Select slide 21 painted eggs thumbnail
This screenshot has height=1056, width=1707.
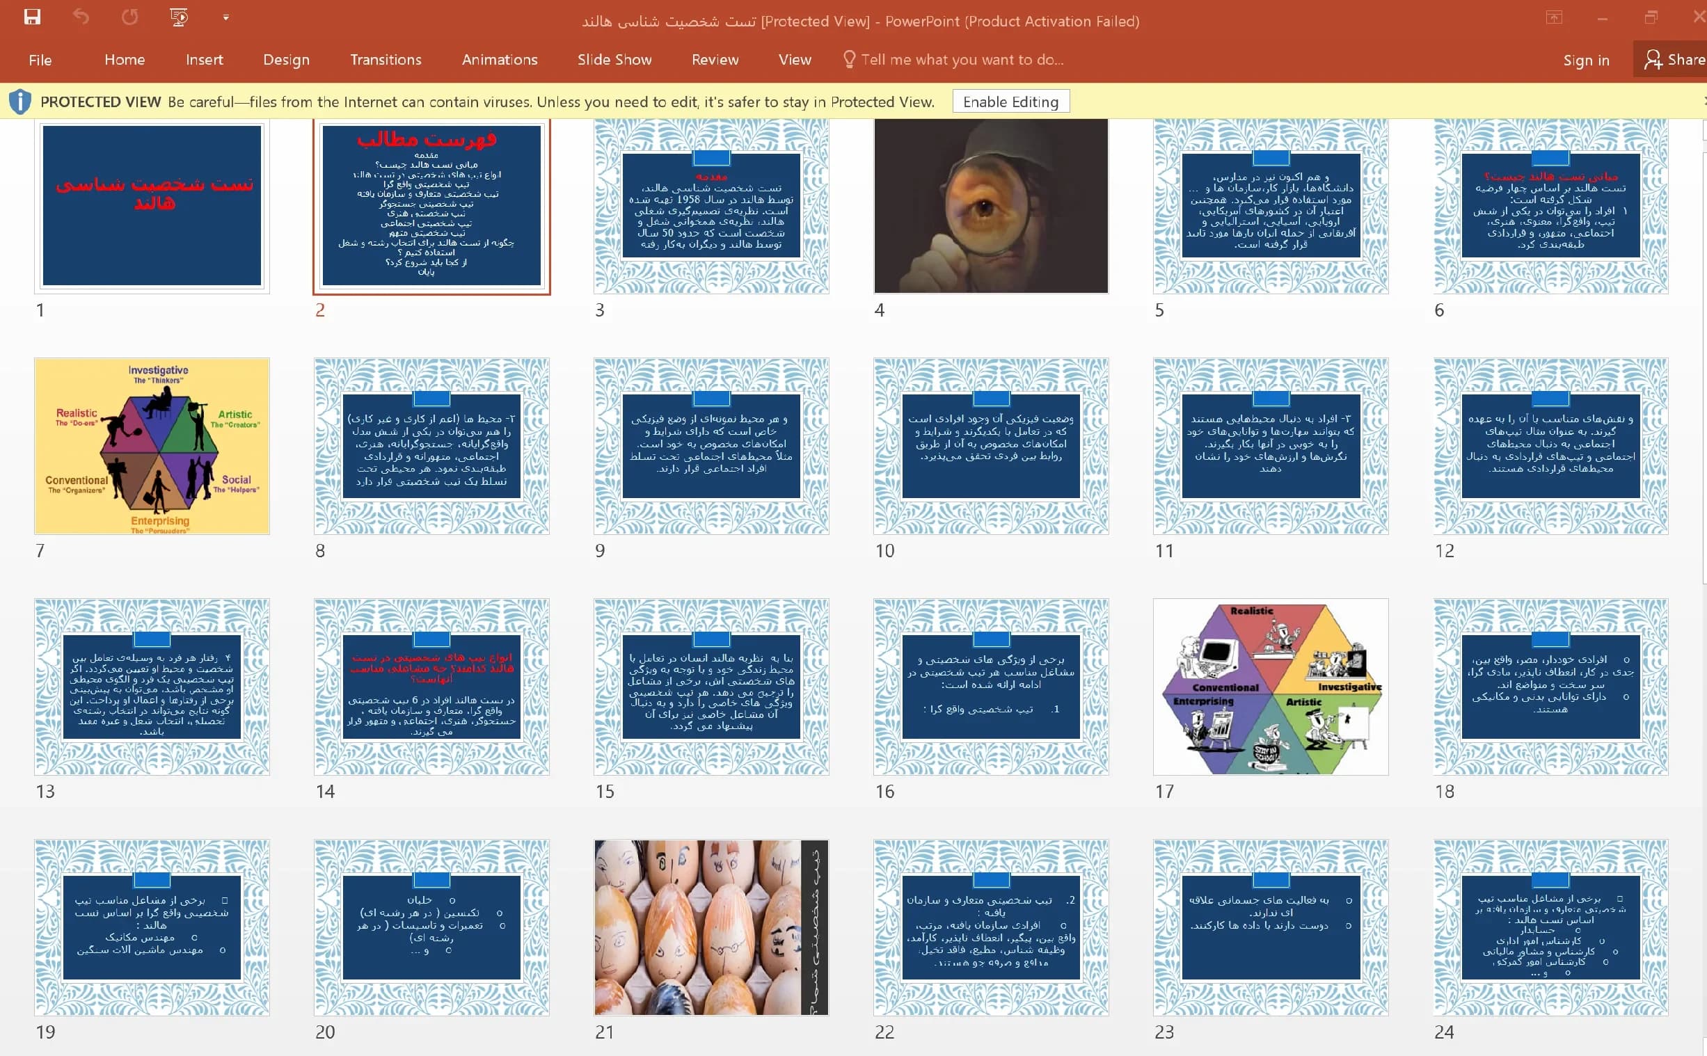(711, 927)
